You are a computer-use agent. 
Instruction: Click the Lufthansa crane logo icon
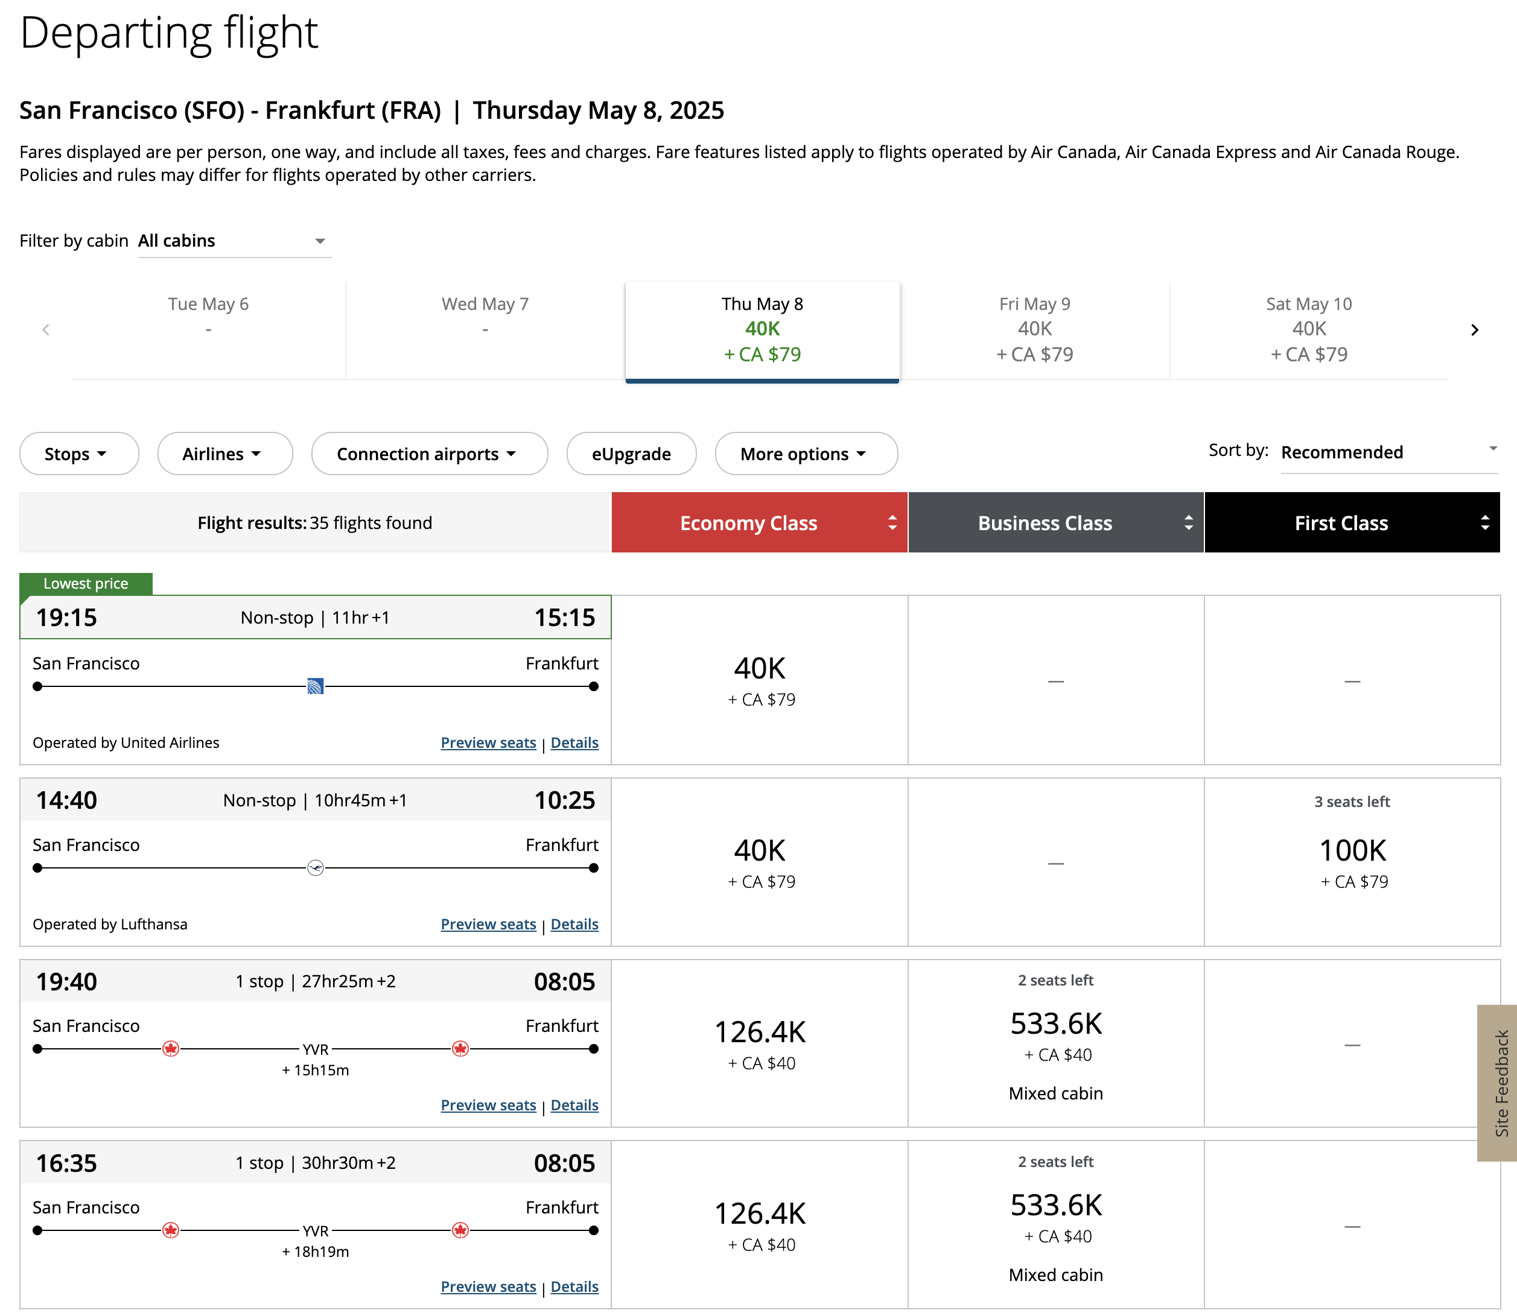pos(315,868)
